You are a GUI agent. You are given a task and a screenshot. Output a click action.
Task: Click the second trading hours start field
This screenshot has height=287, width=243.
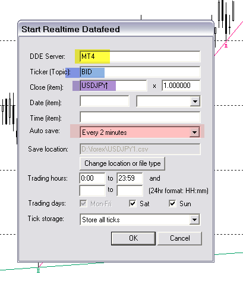pyautogui.click(x=92, y=191)
